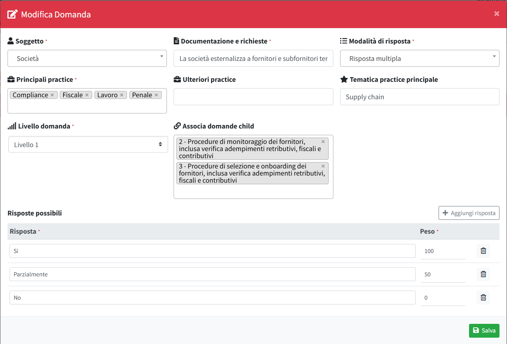Click the Documentazione e richieste field

coord(253,59)
